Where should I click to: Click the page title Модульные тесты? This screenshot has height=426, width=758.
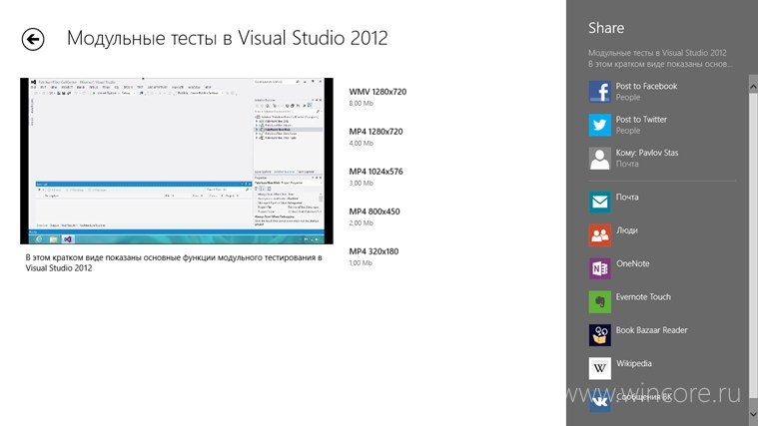pos(228,38)
